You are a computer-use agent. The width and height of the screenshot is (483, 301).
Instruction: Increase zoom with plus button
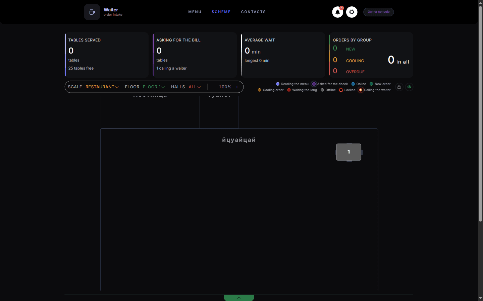(237, 87)
